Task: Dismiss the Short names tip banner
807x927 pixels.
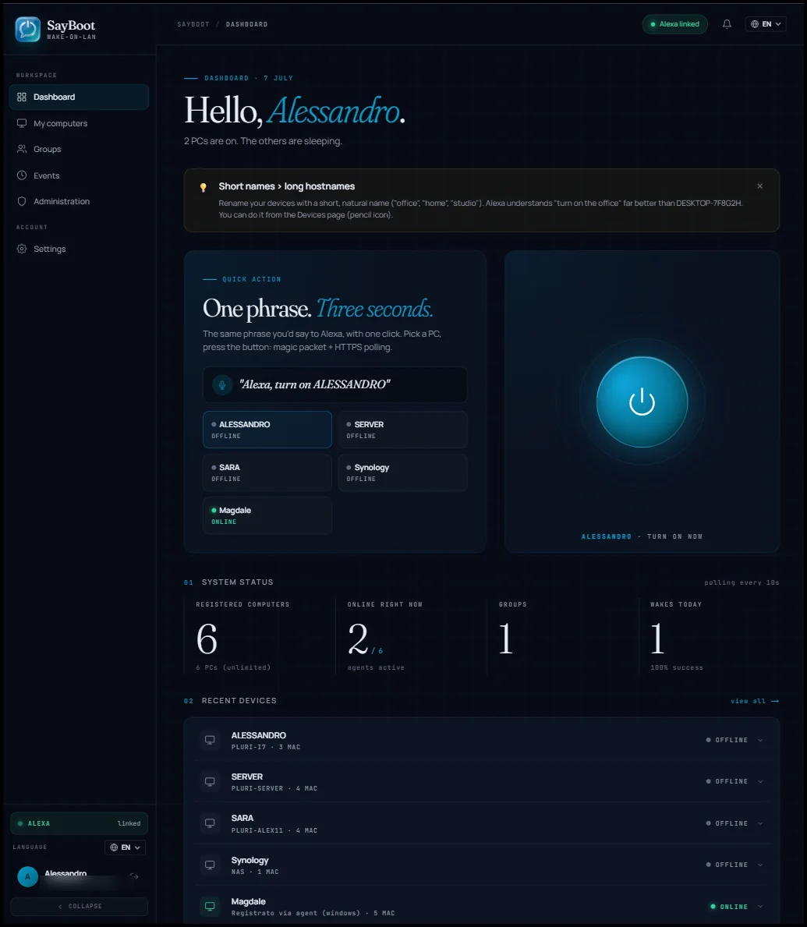Action: coord(759,186)
